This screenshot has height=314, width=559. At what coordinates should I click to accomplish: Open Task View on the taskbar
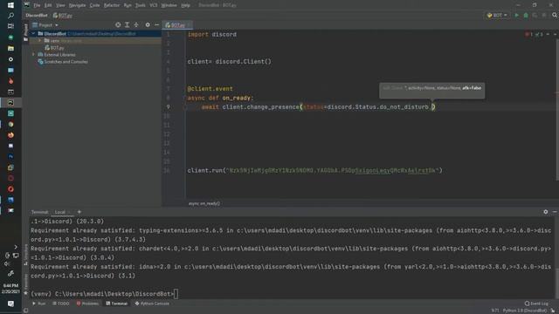10,26
